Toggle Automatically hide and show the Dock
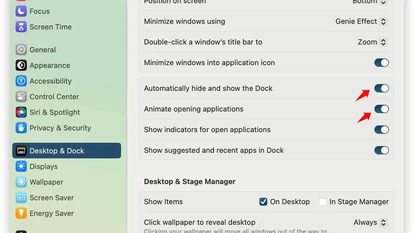 point(382,88)
